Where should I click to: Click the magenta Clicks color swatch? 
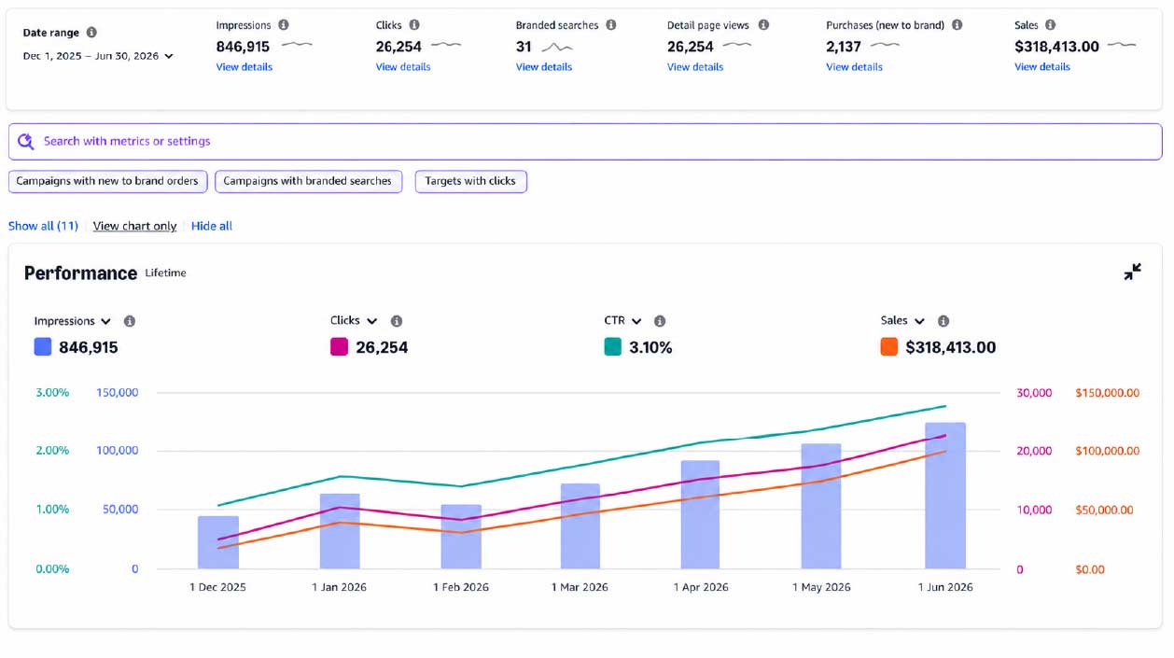[339, 347]
